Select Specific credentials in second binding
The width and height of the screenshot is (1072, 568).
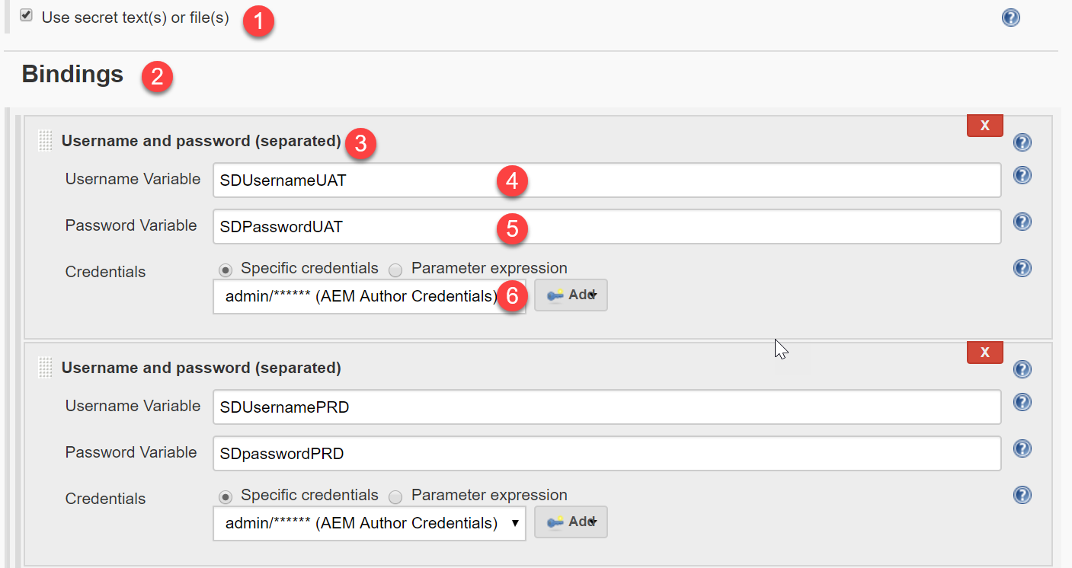226,496
